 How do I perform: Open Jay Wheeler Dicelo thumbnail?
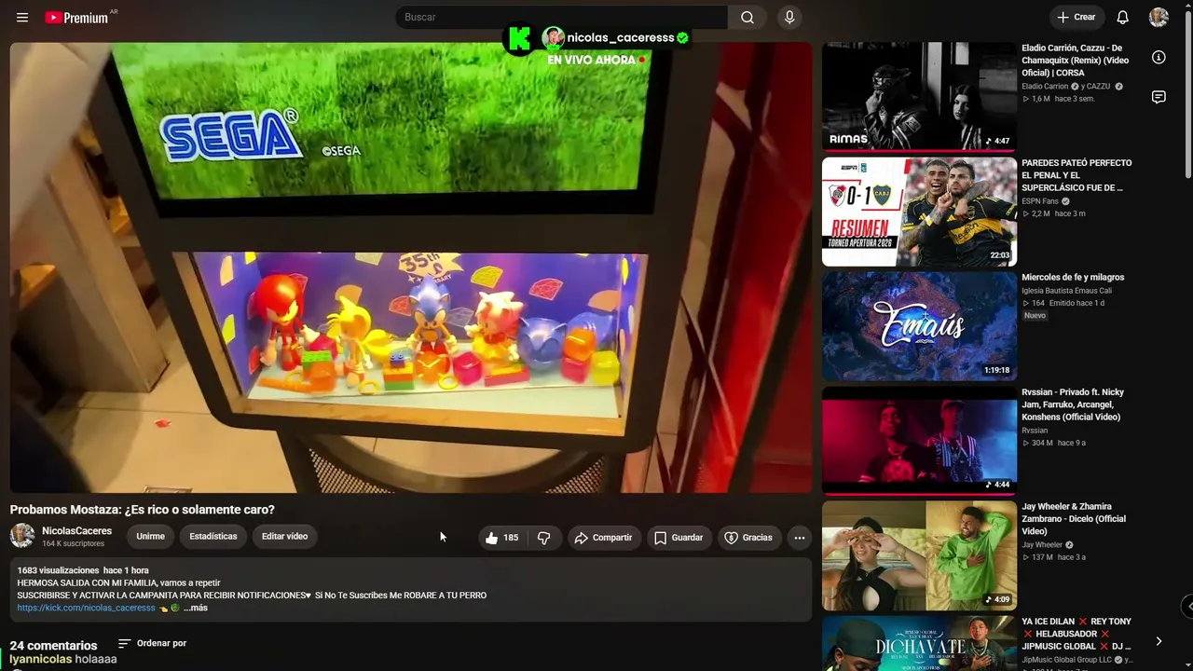click(x=919, y=556)
